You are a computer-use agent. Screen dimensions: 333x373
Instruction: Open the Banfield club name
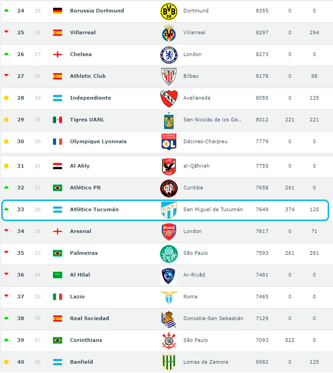click(81, 362)
